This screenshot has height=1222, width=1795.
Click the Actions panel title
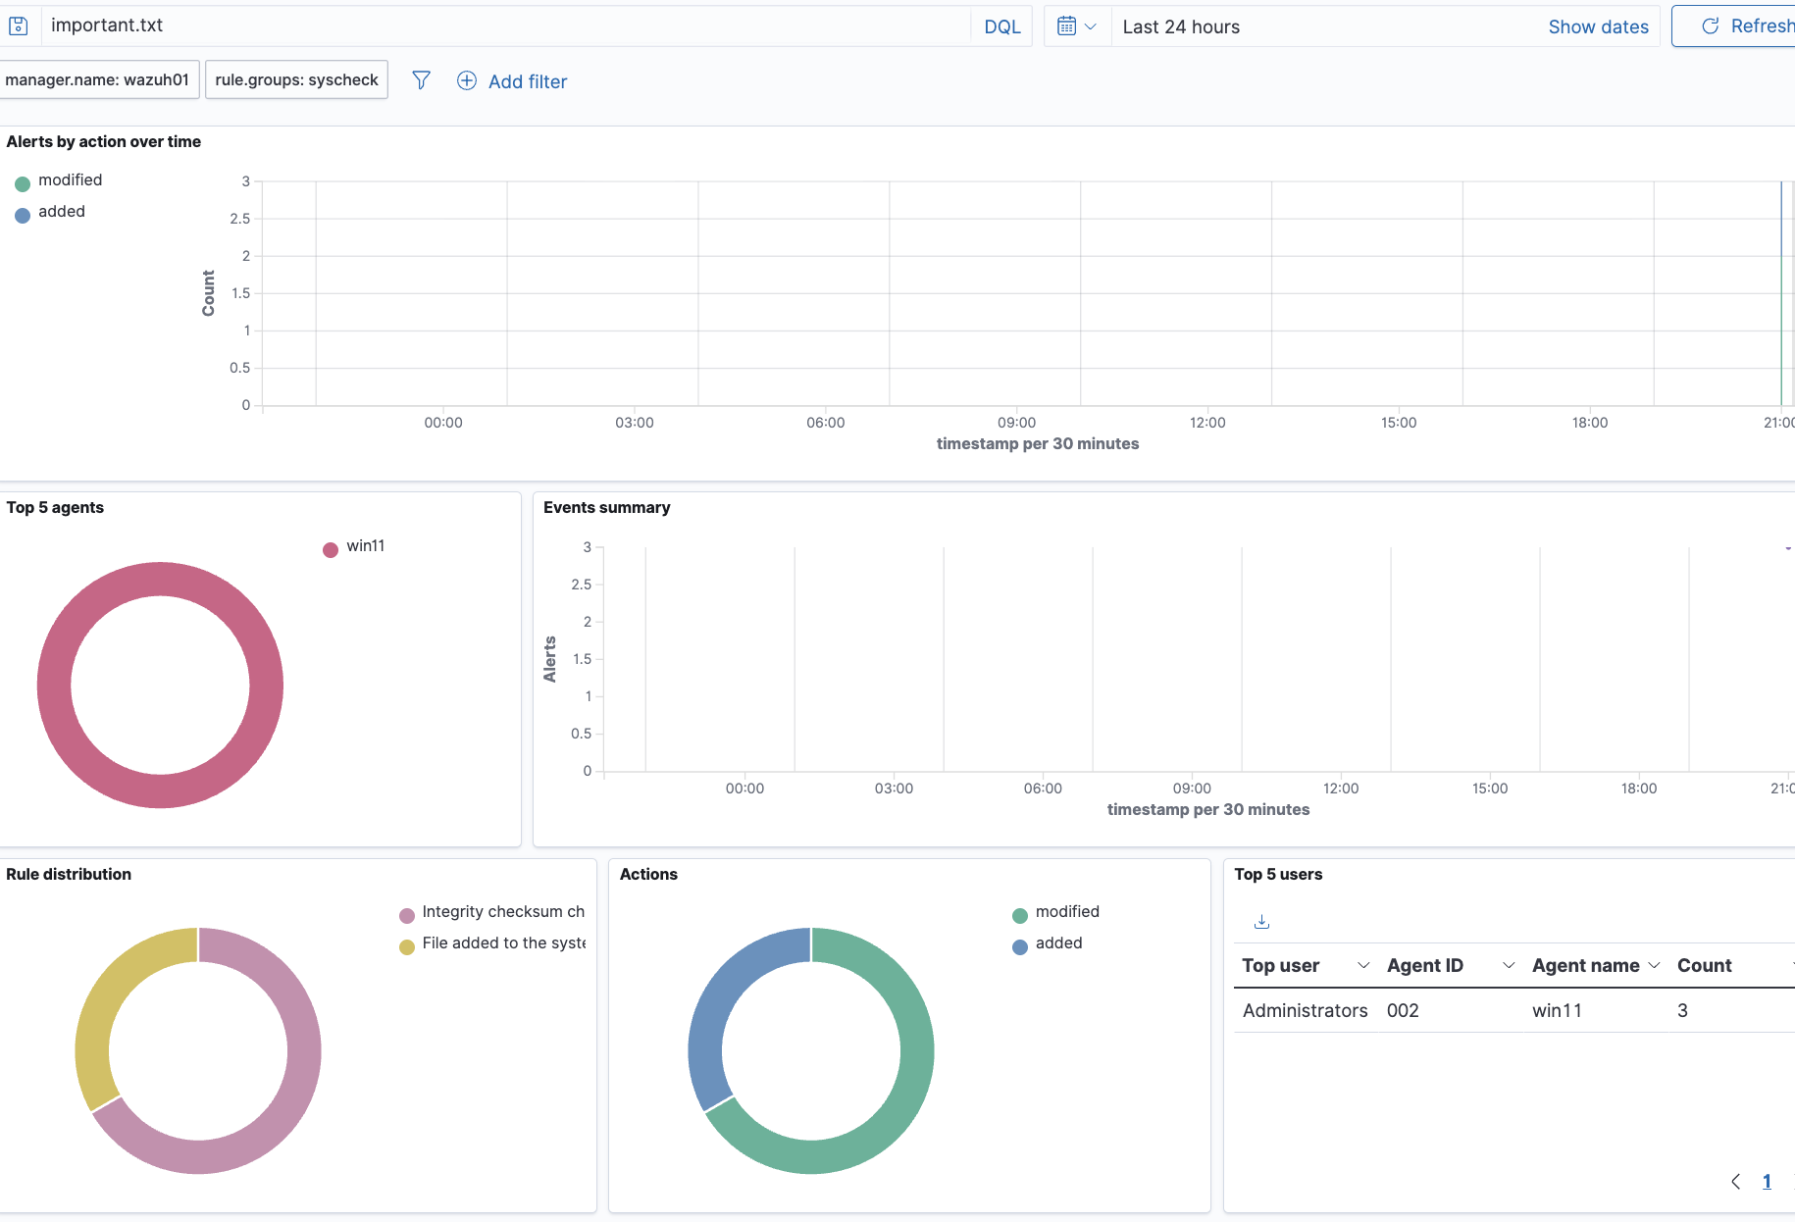point(648,875)
